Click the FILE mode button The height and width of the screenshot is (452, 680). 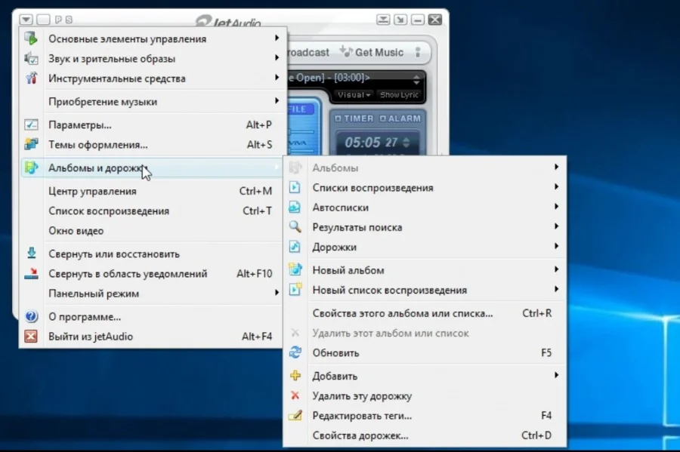299,109
